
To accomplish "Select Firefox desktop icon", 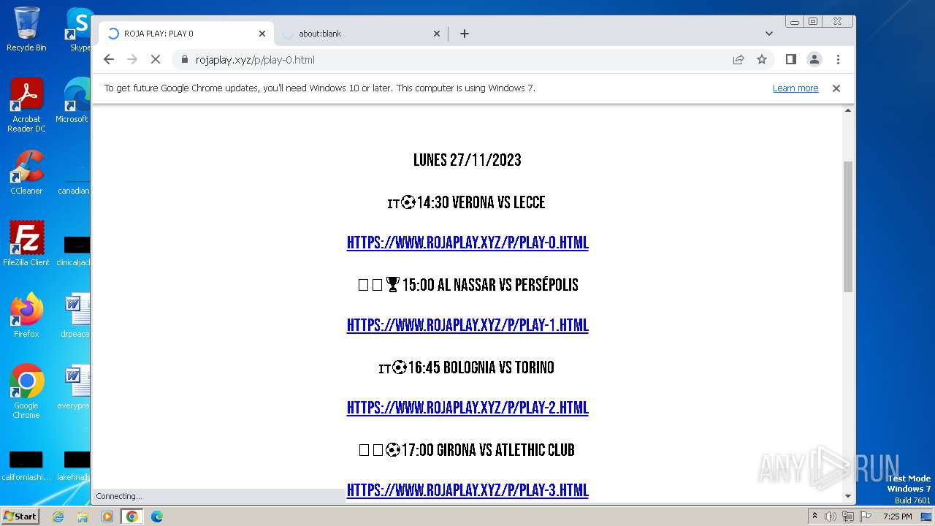I will coord(26,315).
